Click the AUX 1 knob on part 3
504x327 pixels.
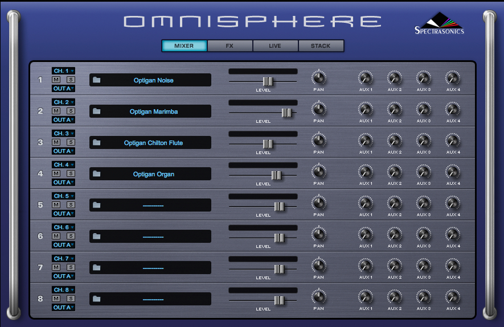[x=366, y=140]
